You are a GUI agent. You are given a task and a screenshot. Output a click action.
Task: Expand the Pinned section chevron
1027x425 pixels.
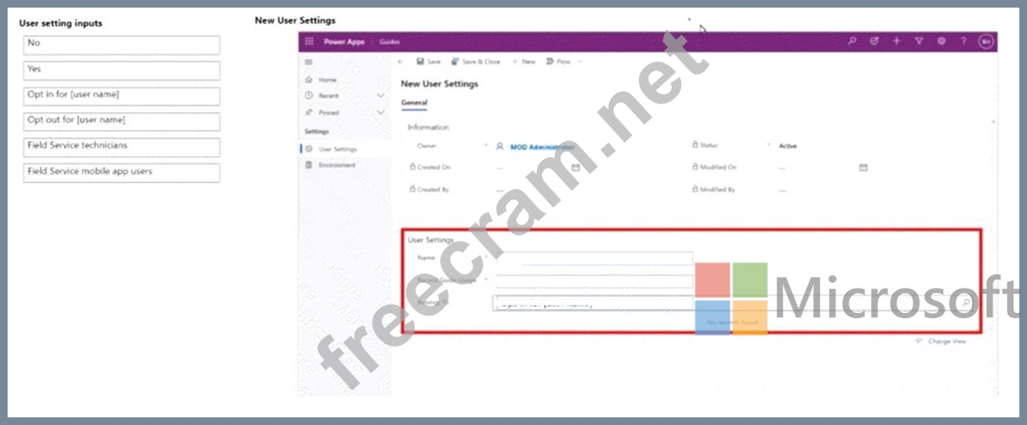pos(380,113)
